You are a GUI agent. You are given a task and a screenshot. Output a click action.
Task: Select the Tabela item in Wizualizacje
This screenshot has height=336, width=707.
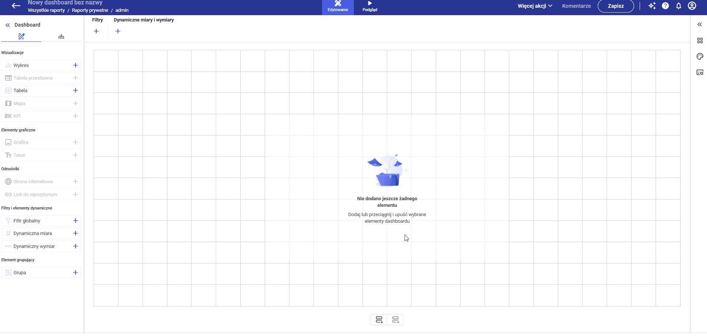(x=41, y=90)
